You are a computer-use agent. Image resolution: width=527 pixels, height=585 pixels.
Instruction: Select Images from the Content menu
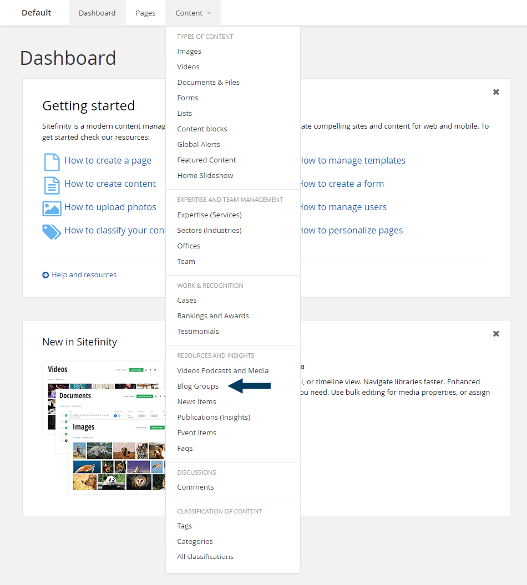point(189,51)
